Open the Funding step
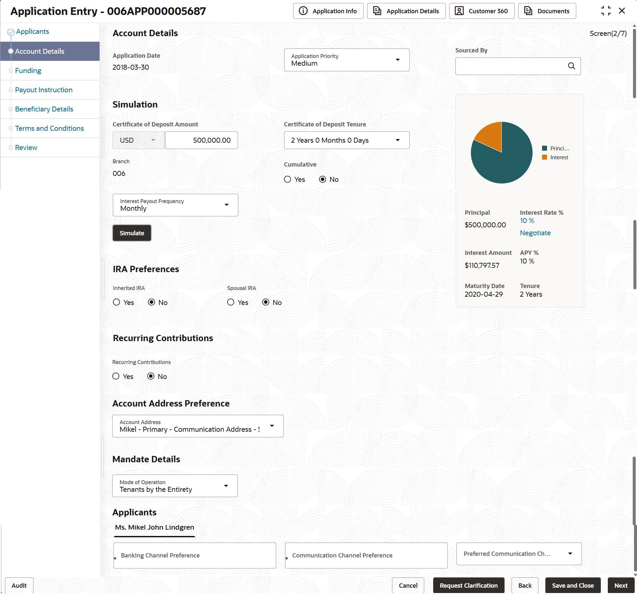 [x=28, y=71]
